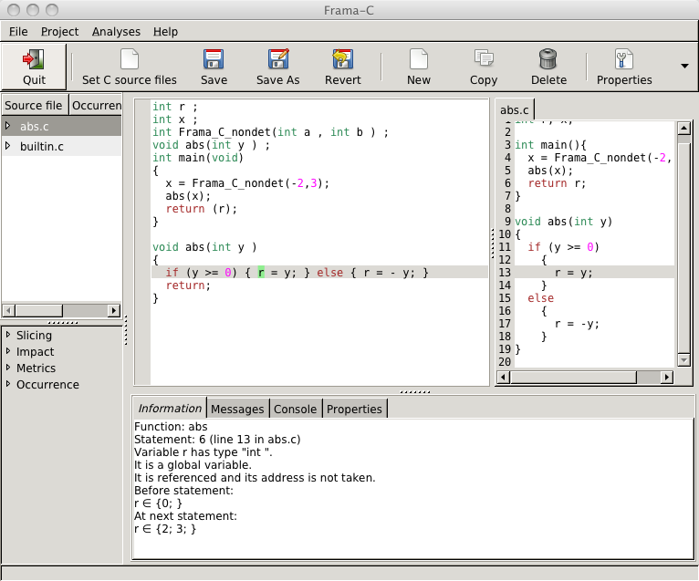The image size is (699, 581).
Task: Open the bottom Properties tab
Action: (x=354, y=409)
